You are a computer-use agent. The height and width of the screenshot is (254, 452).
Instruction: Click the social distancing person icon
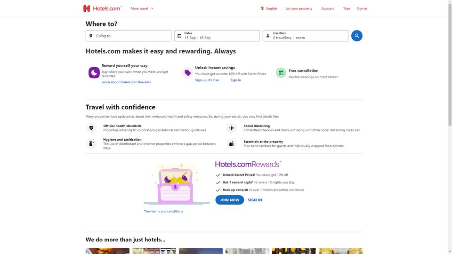point(232,128)
